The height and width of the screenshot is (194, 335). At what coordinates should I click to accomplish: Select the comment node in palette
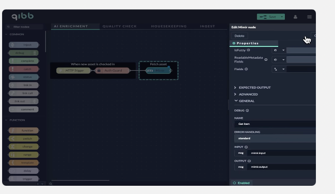pos(24,109)
